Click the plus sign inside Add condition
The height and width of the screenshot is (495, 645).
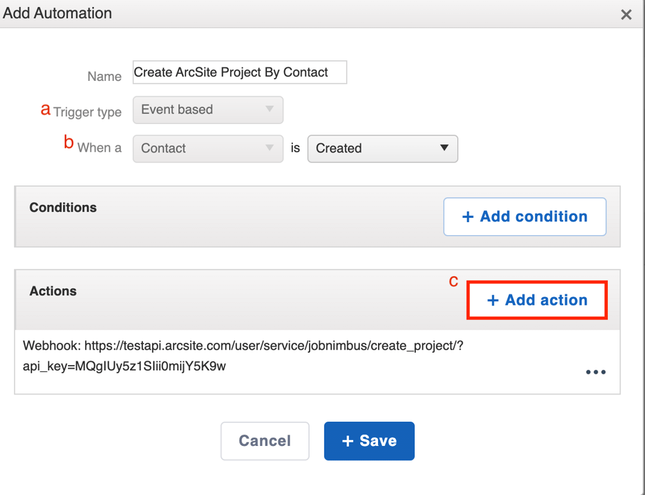[x=467, y=216]
